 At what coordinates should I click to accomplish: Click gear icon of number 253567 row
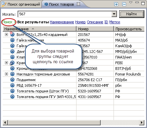[x=12, y=46]
